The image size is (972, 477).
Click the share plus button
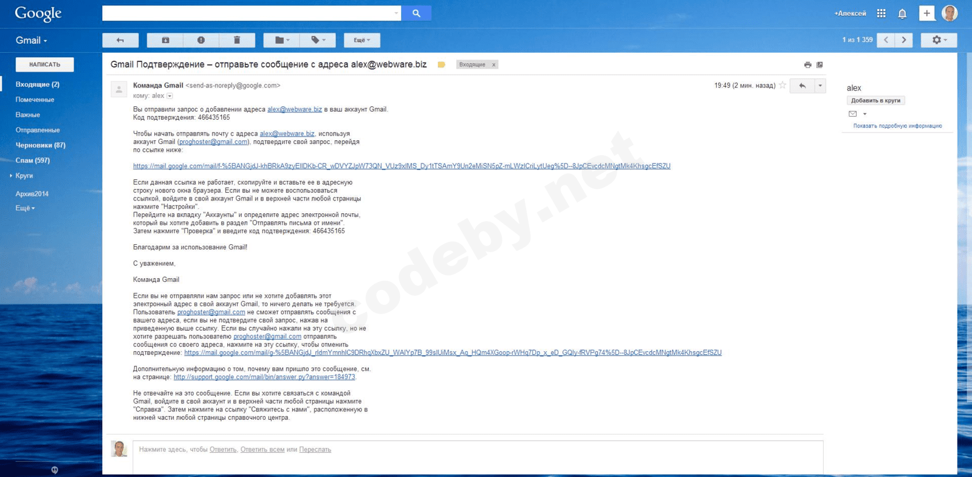926,13
